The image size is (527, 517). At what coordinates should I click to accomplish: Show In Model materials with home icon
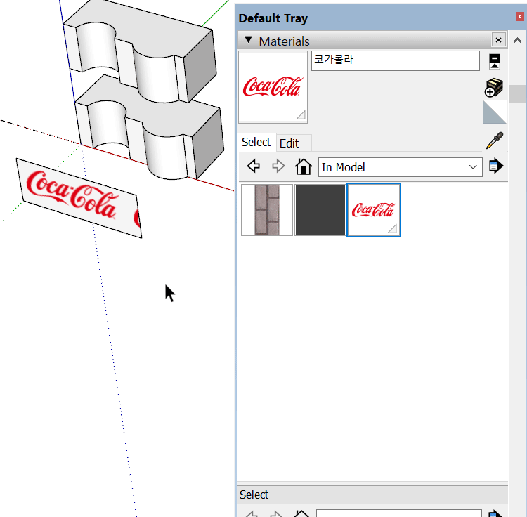click(303, 166)
